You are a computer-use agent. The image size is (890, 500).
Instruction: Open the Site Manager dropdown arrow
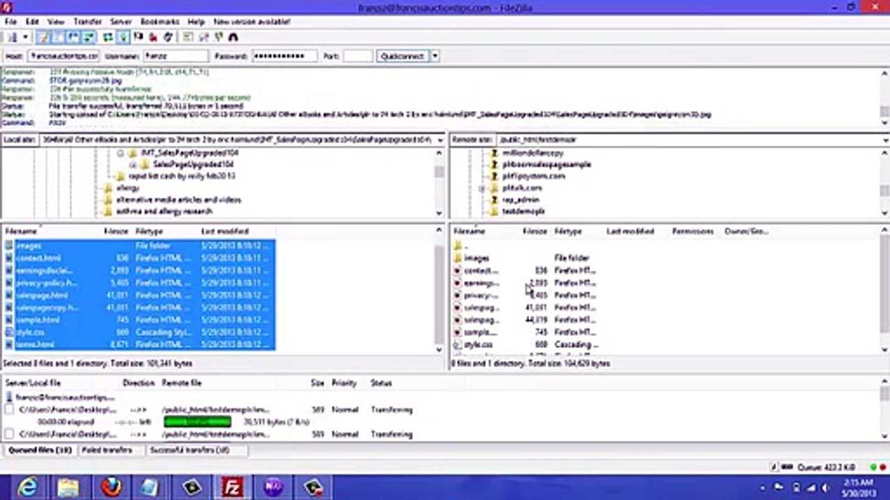coord(26,37)
